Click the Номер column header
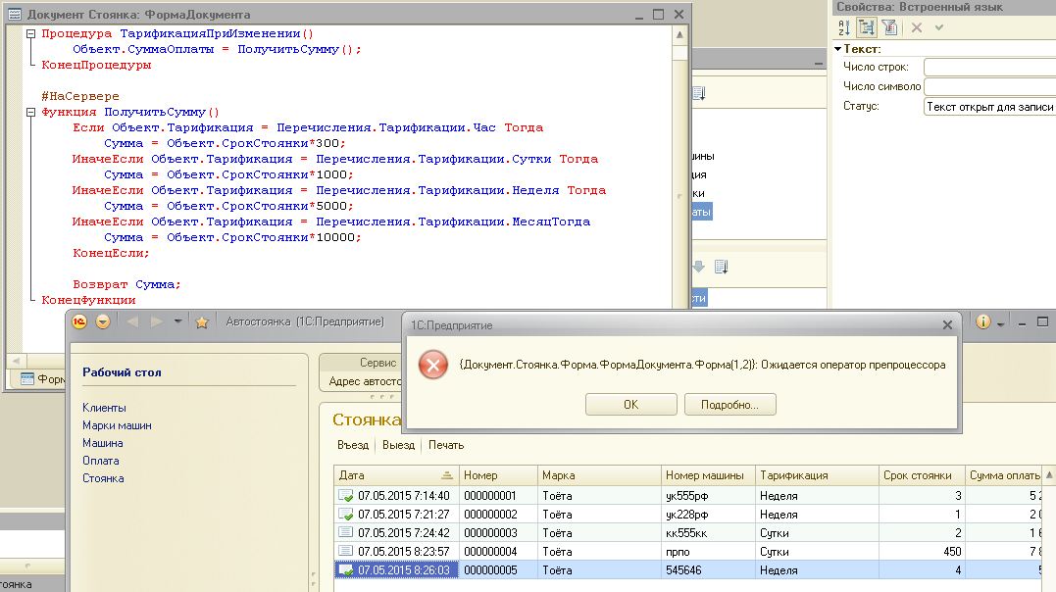This screenshot has height=592, width=1056. coord(498,475)
